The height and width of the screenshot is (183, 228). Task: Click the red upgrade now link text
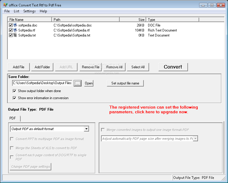coord(153,109)
